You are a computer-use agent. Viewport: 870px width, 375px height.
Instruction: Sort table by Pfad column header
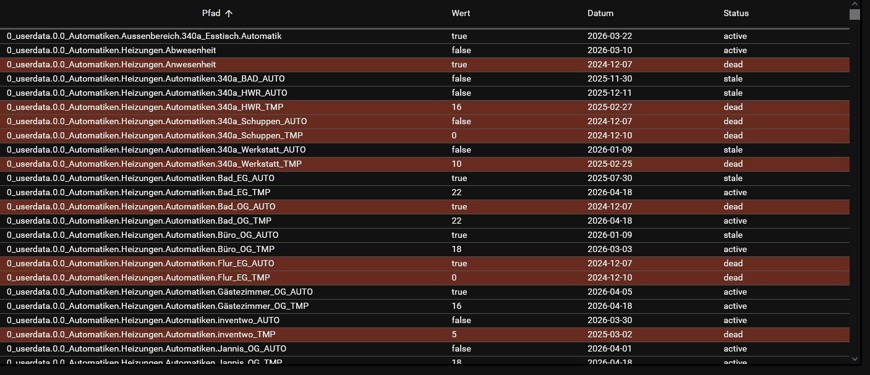(x=211, y=14)
